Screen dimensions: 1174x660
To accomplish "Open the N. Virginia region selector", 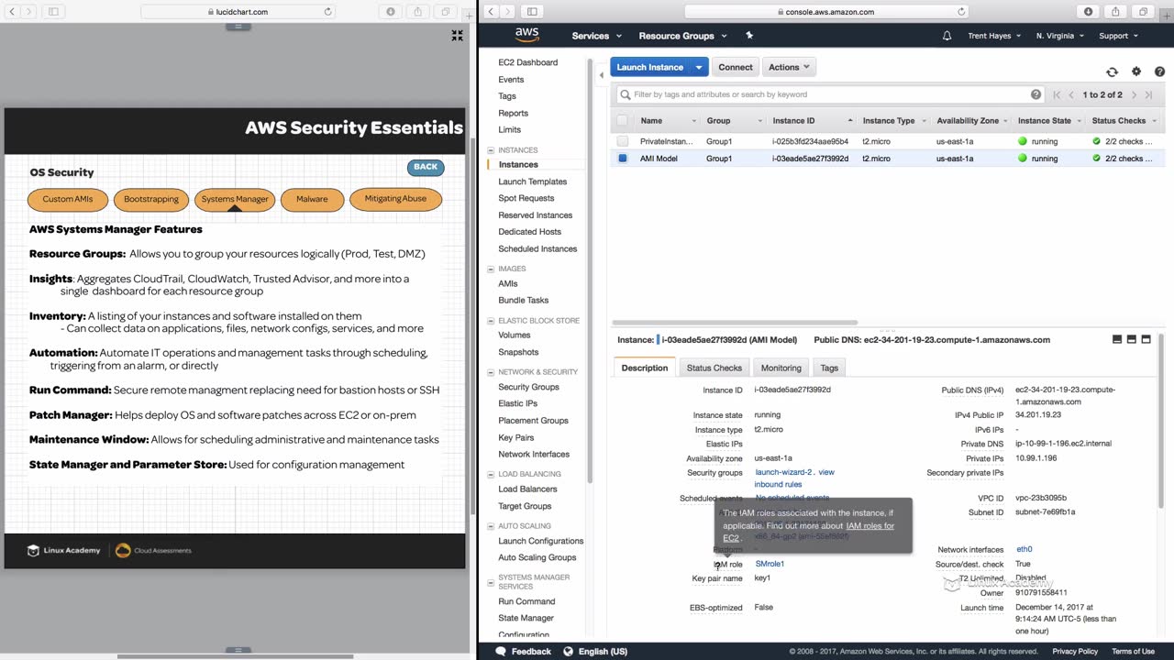I will [1060, 36].
